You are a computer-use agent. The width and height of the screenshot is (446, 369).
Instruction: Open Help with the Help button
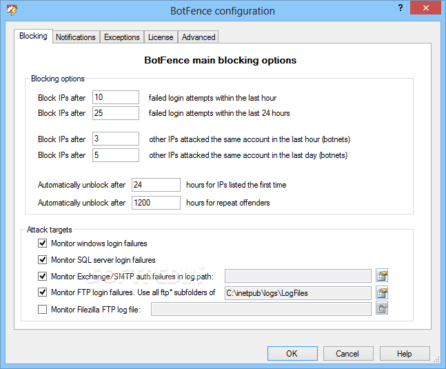(x=405, y=353)
